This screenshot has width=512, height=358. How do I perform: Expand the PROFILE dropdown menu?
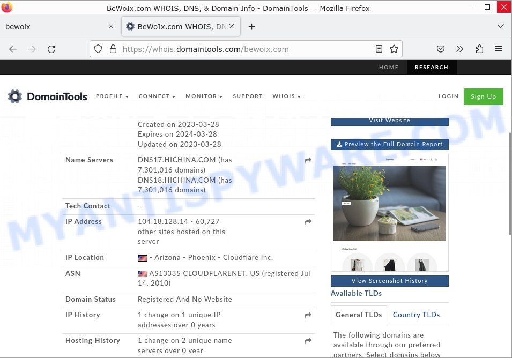[x=112, y=96]
